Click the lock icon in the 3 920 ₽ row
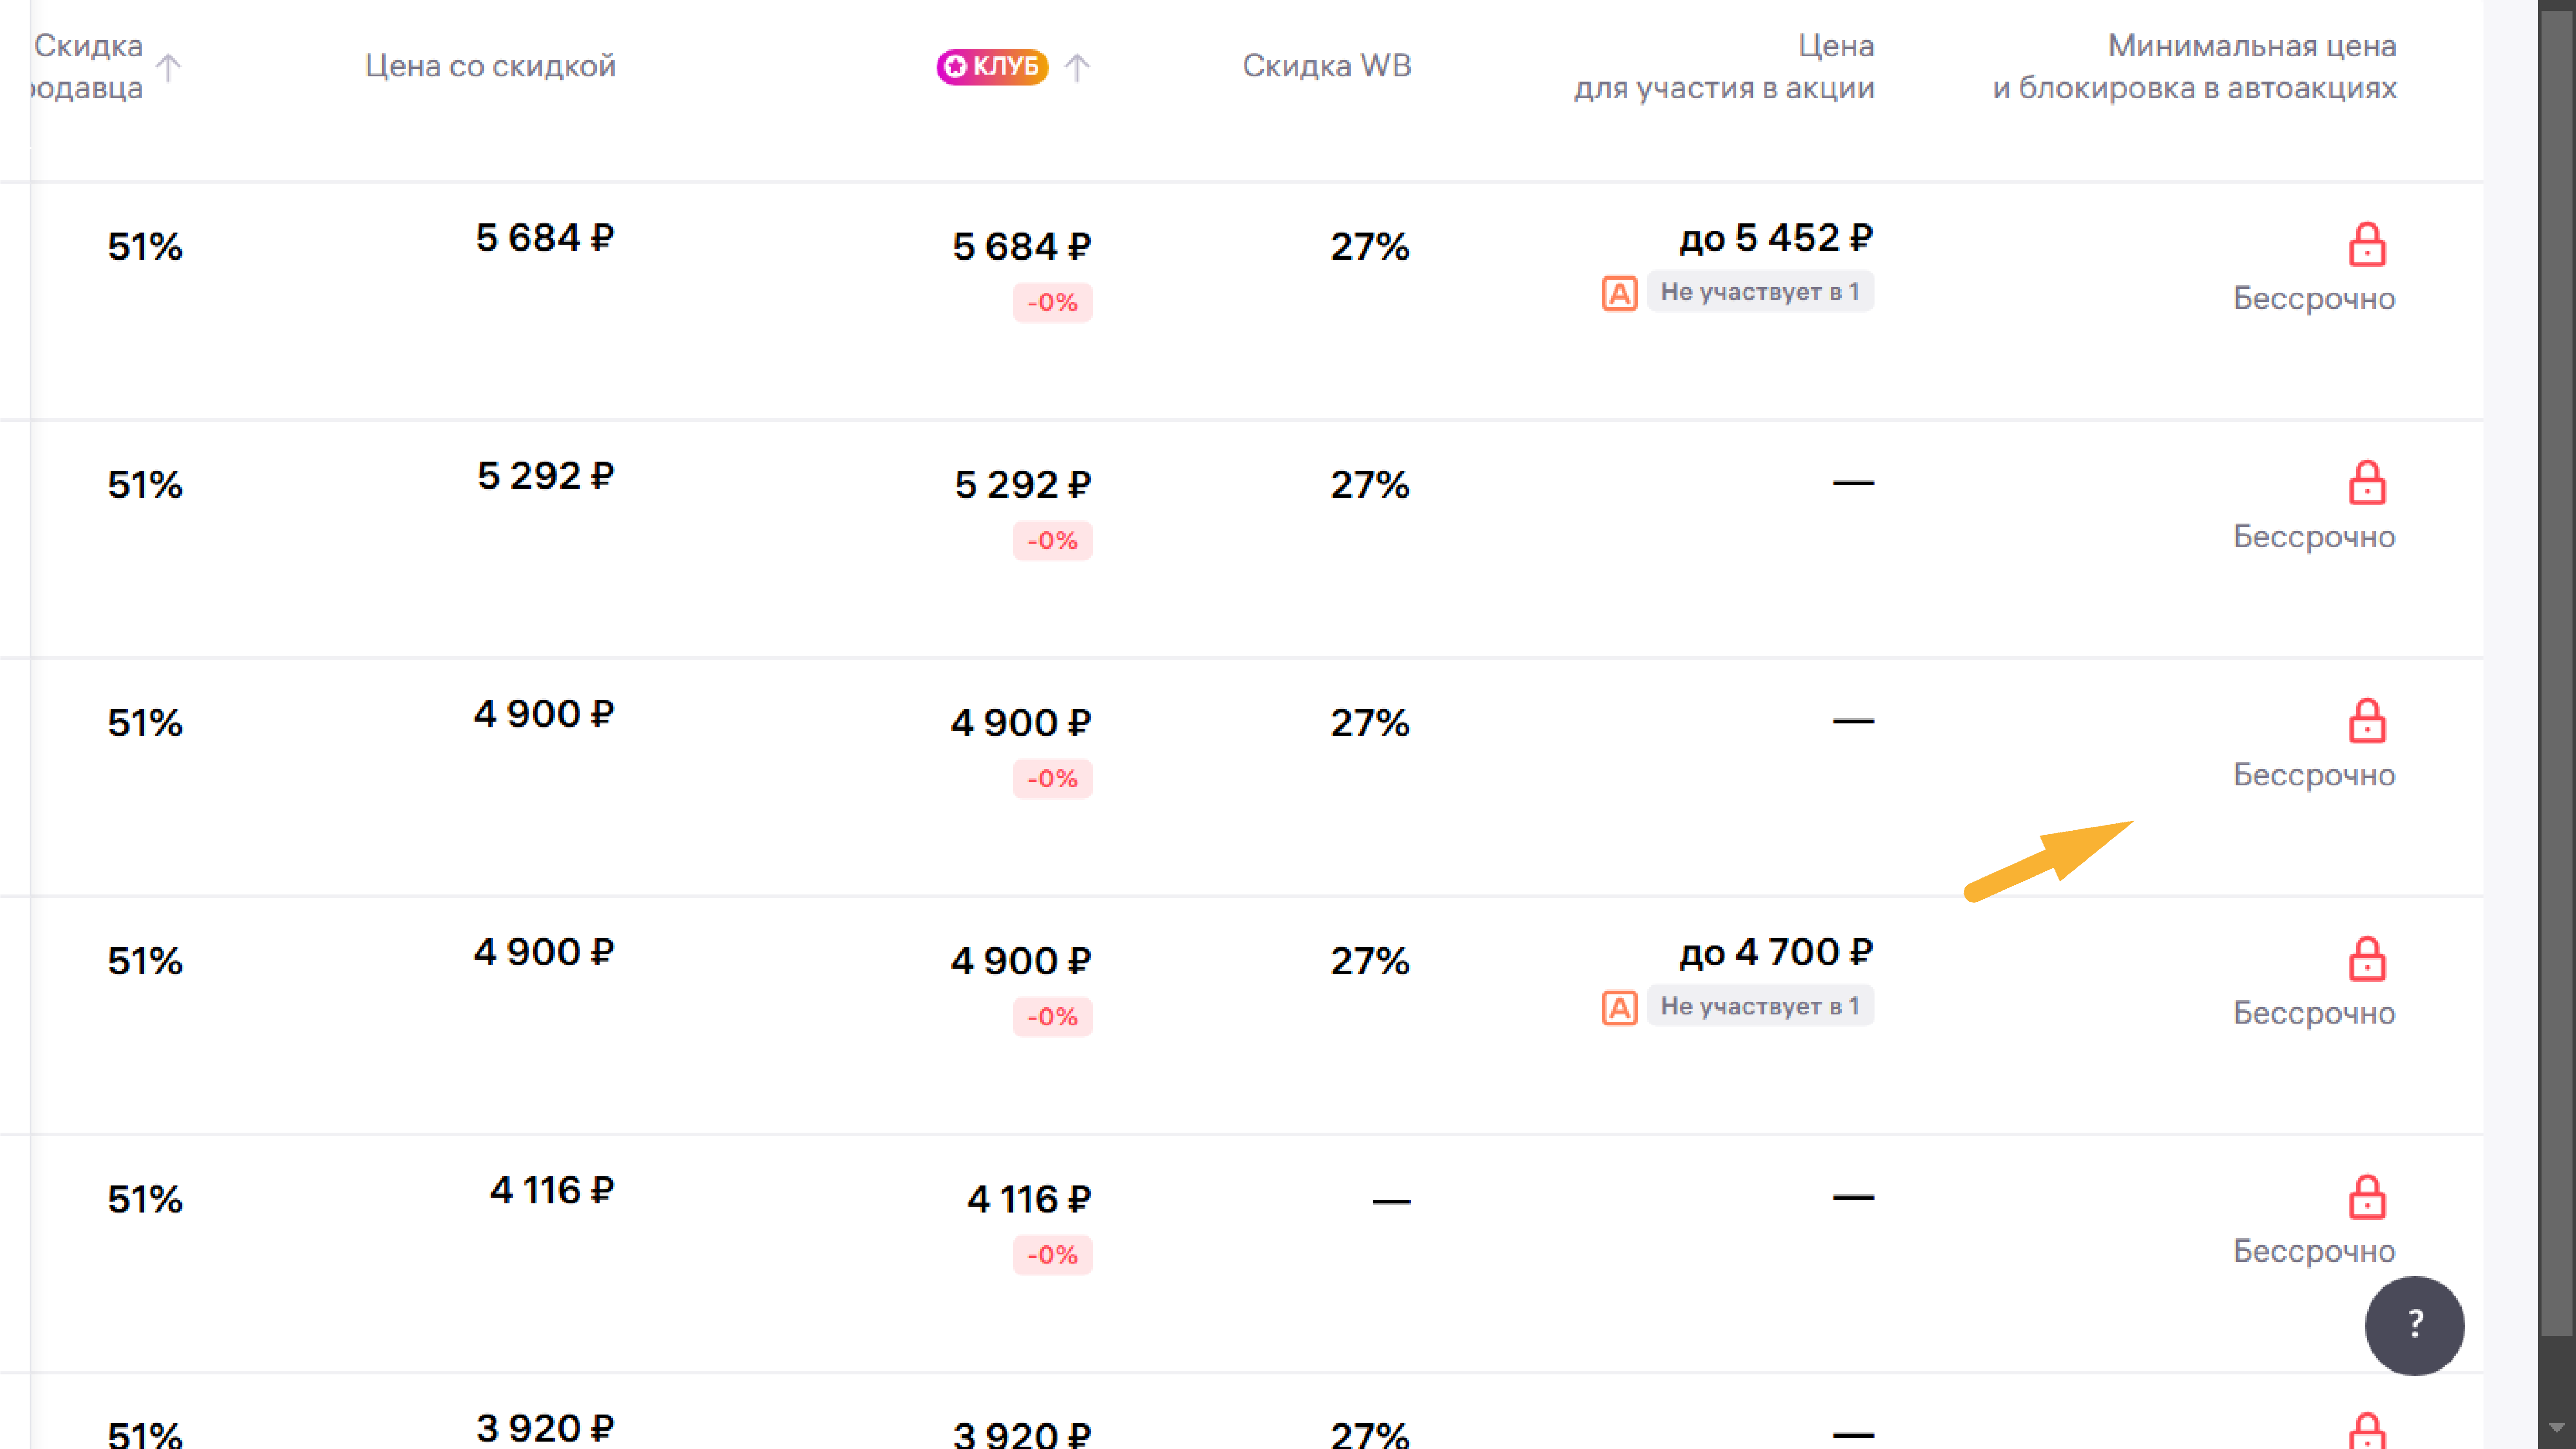This screenshot has width=2576, height=1449. 2366,1432
